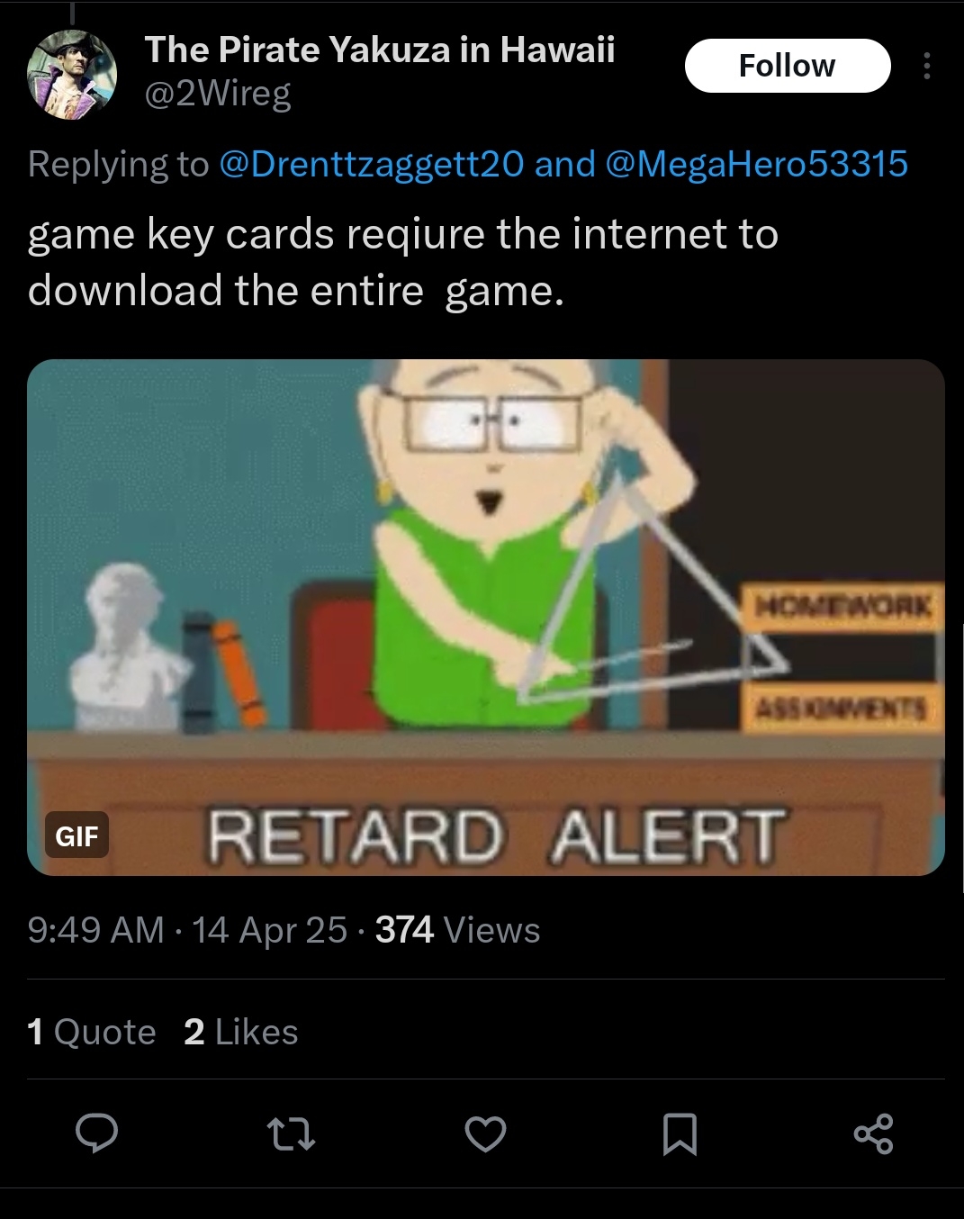Screen dimensions: 964x1219
Task: Open the @Drenttzaggett20 mention link
Action: [x=371, y=164]
